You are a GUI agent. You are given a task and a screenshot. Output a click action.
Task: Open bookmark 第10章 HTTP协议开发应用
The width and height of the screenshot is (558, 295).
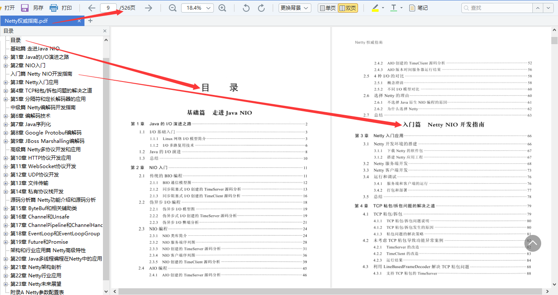[41, 158]
